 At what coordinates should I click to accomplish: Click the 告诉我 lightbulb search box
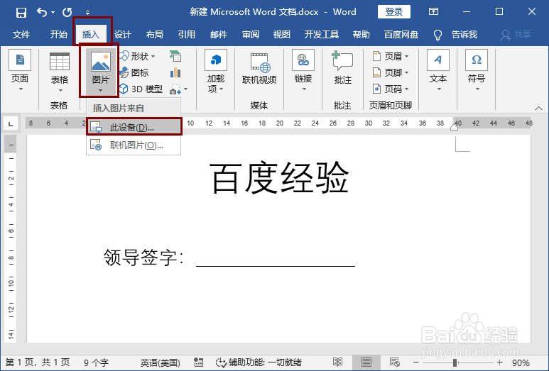click(x=455, y=35)
